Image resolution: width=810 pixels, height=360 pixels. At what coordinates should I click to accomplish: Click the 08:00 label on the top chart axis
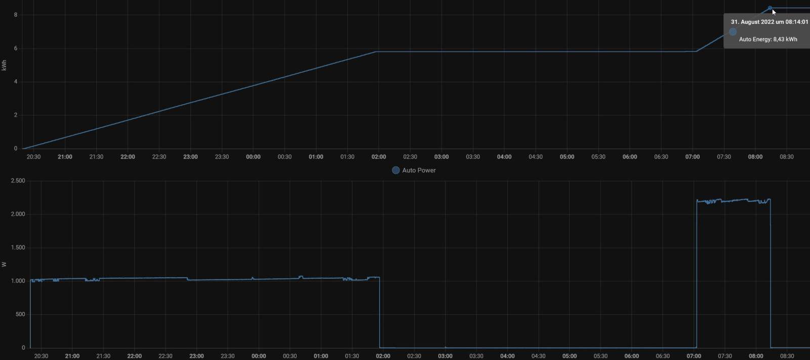click(x=755, y=157)
